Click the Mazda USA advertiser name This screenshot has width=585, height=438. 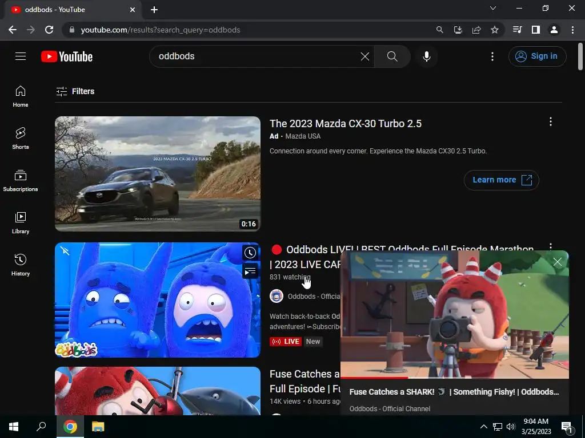click(303, 136)
